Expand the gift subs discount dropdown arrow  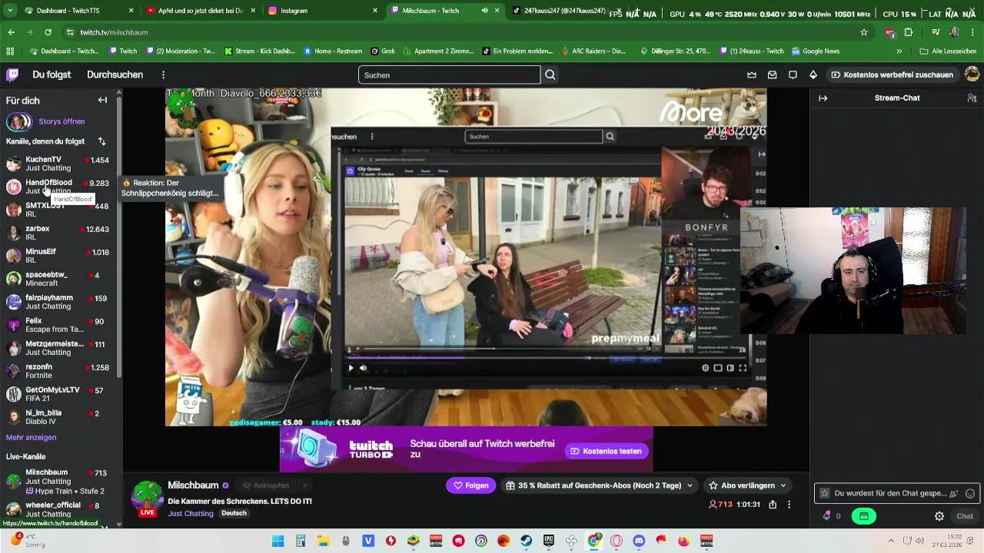tap(690, 485)
